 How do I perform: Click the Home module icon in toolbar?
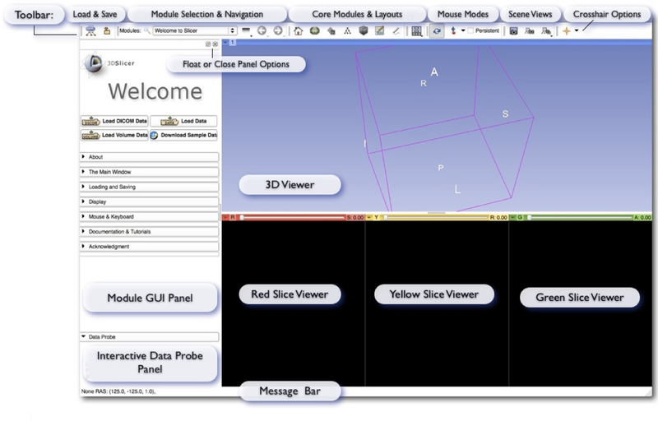(298, 30)
